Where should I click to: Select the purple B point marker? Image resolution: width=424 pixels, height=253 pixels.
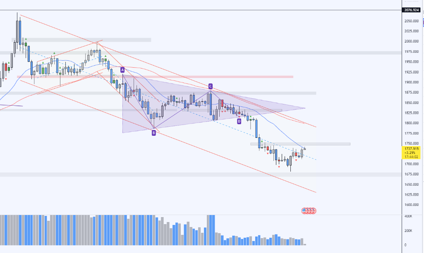pos(153,133)
